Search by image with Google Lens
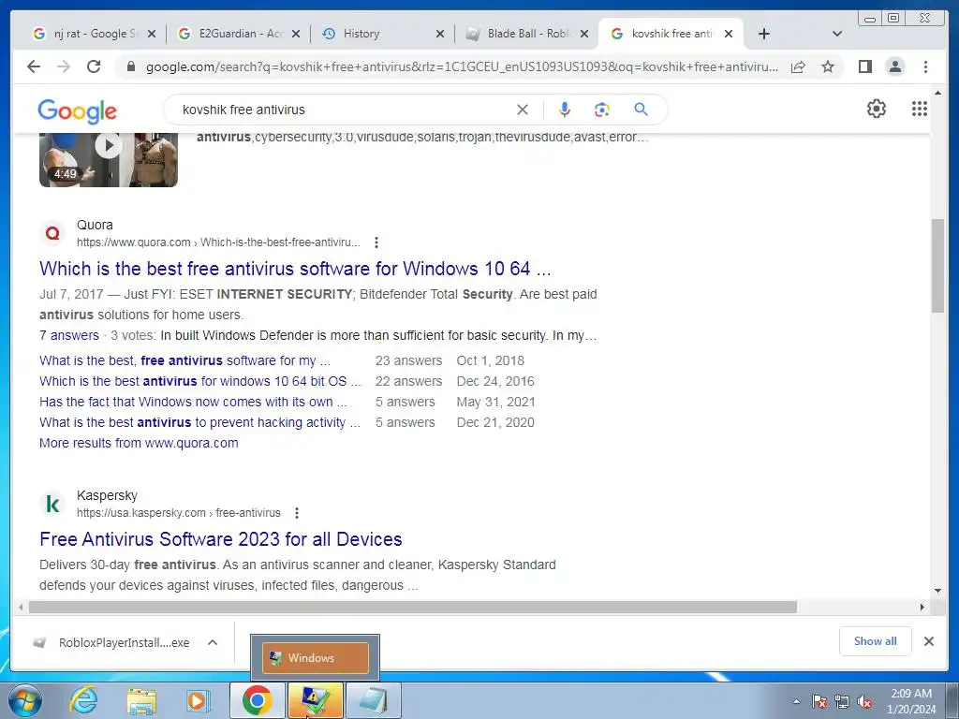 (x=602, y=110)
